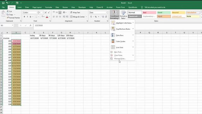
Task: Expand Highlight Cells Rules submenu
Action: [122, 23]
